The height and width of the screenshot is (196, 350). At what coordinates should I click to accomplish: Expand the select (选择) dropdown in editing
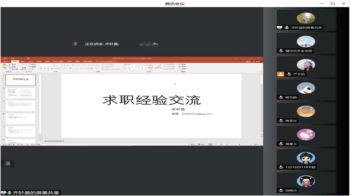coord(184,69)
